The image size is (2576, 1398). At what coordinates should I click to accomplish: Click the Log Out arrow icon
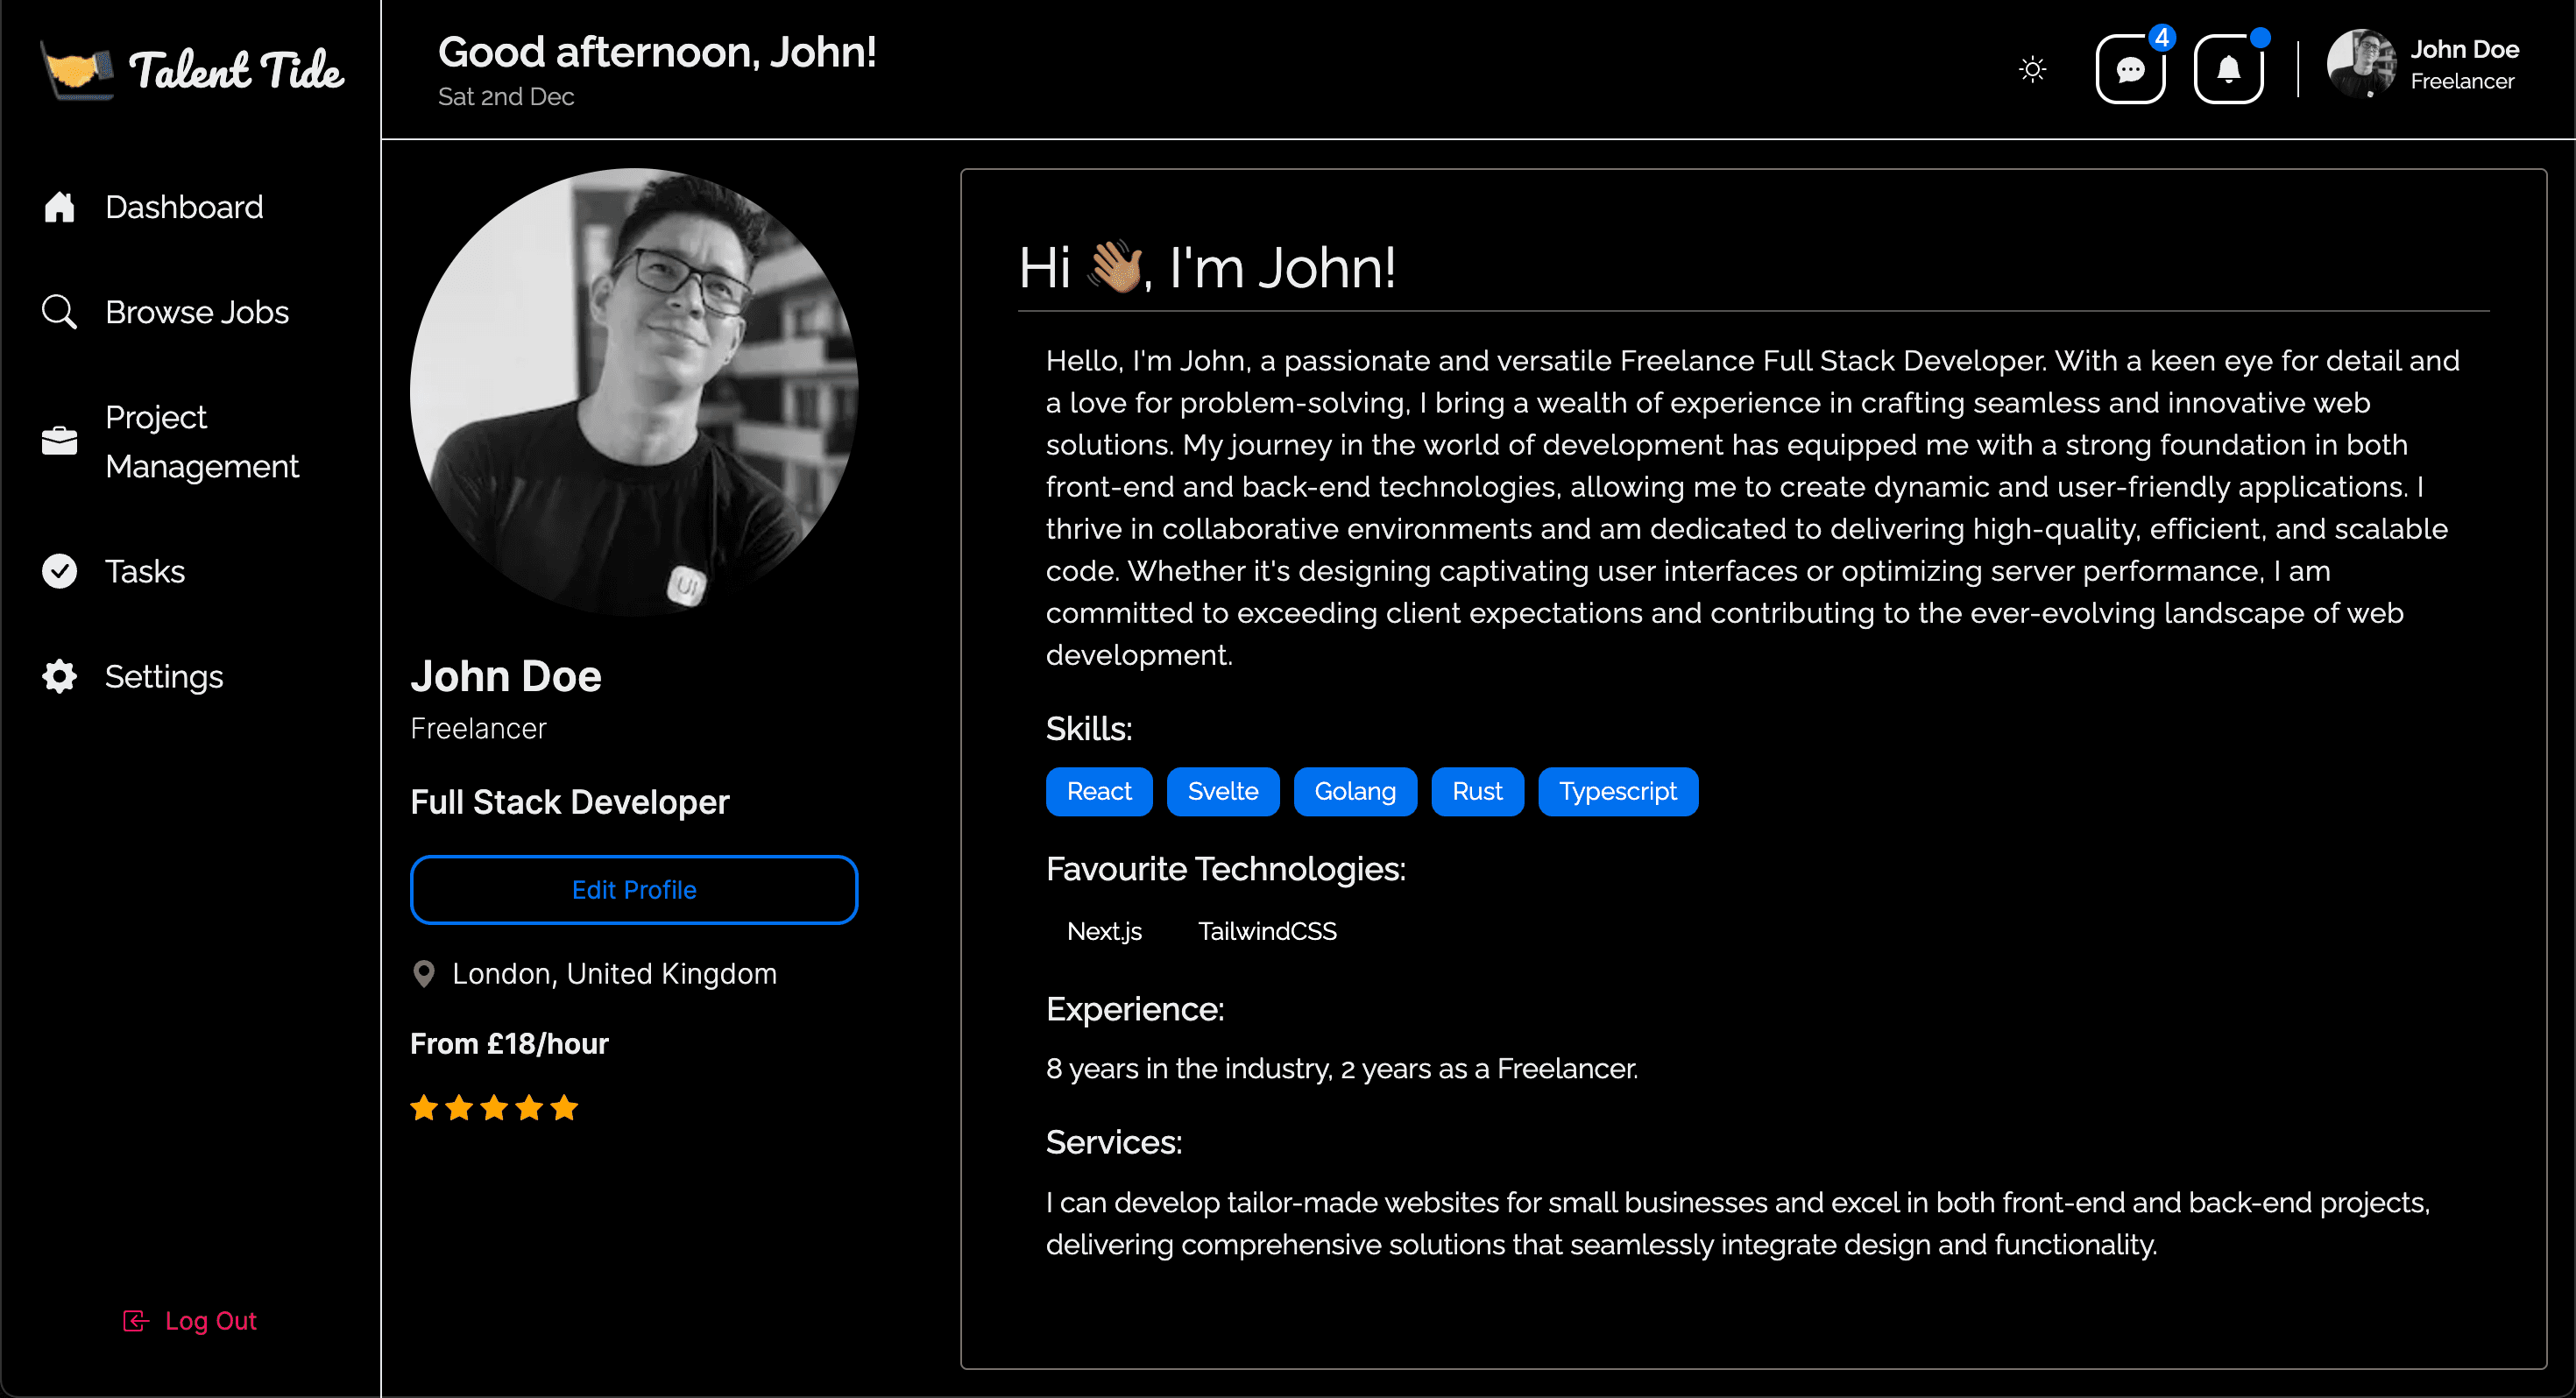click(x=135, y=1321)
